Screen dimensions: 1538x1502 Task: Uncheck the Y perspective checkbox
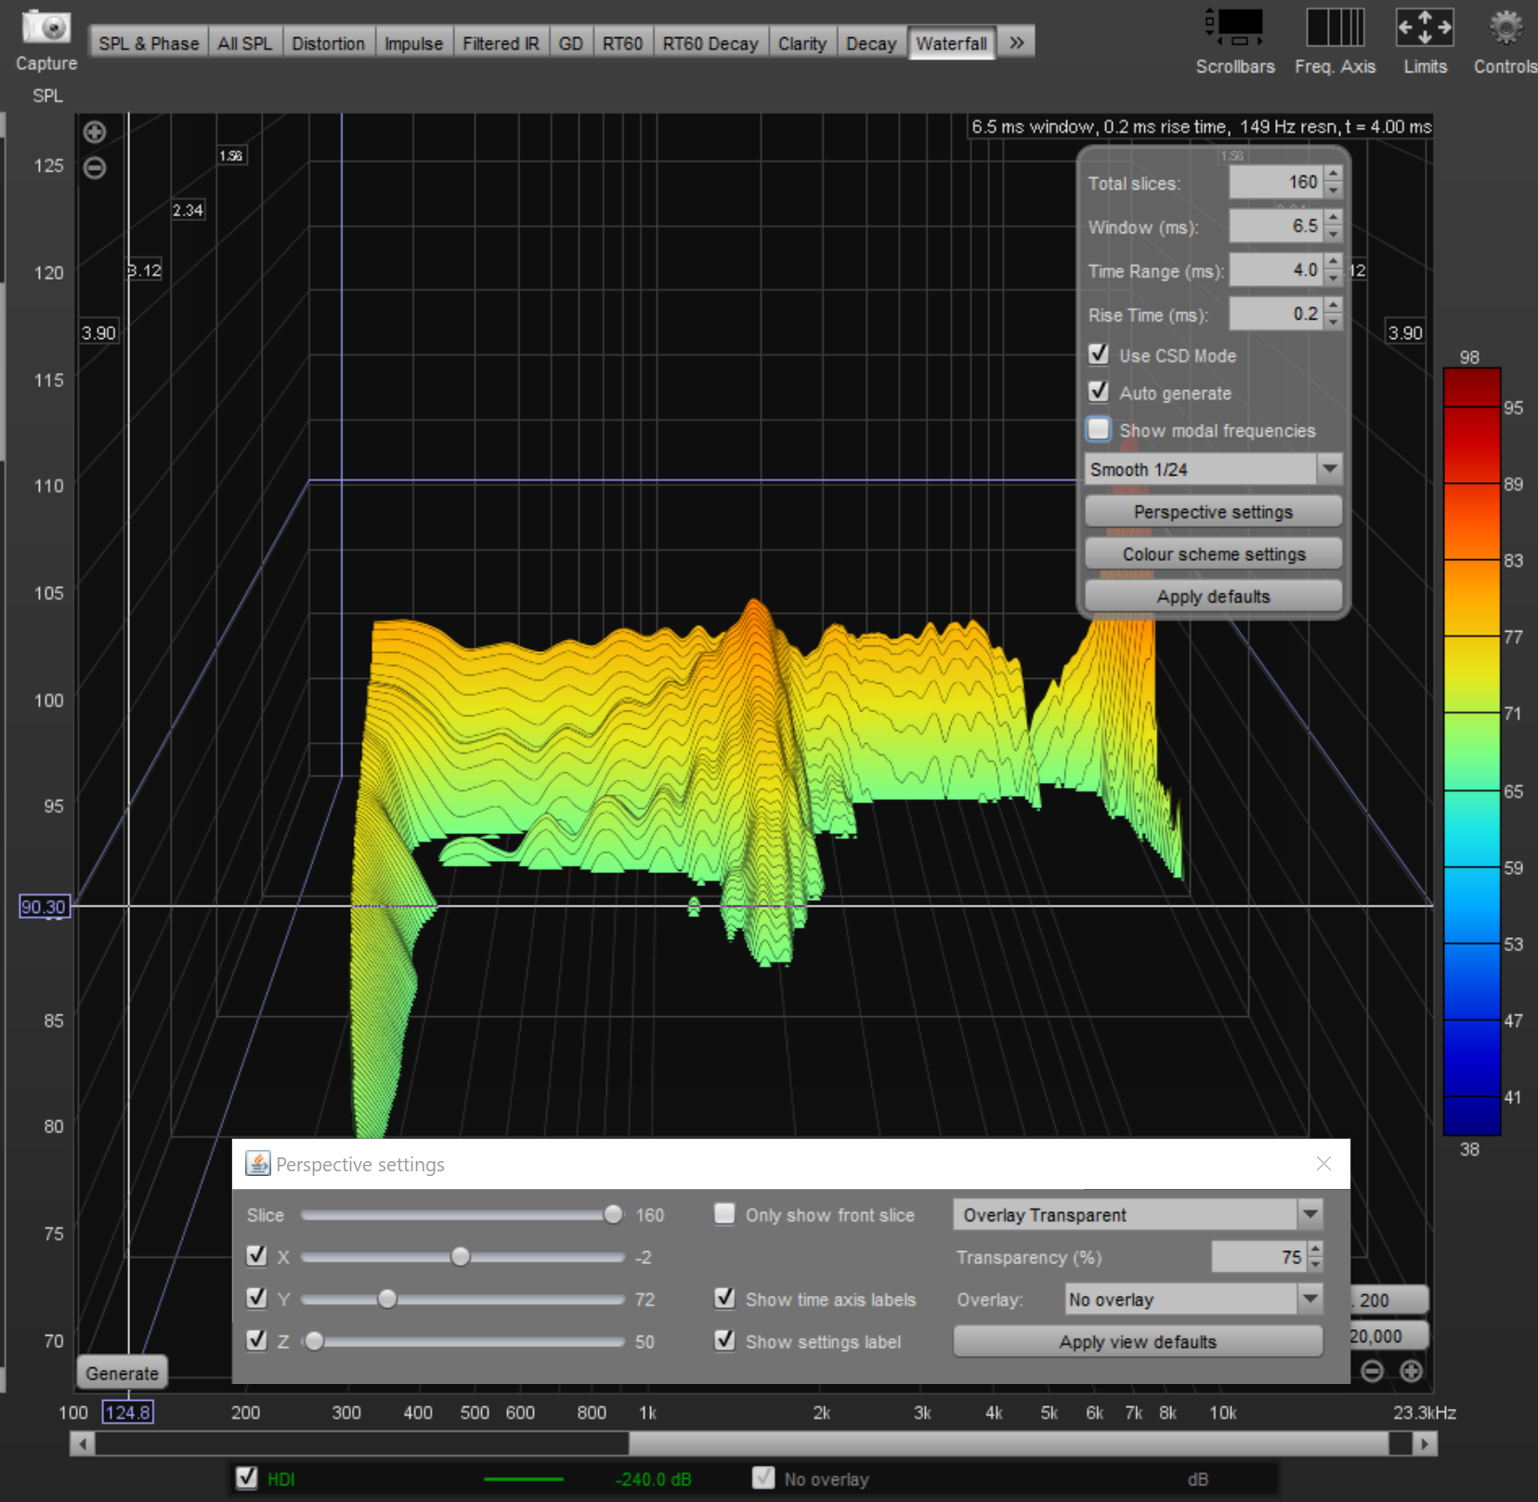[x=257, y=1298]
